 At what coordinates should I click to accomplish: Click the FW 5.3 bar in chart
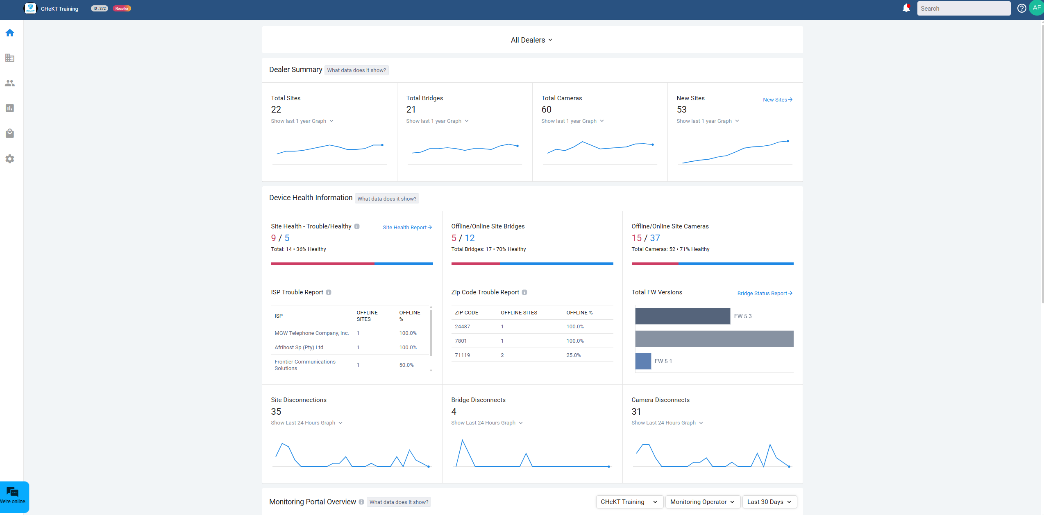point(682,316)
